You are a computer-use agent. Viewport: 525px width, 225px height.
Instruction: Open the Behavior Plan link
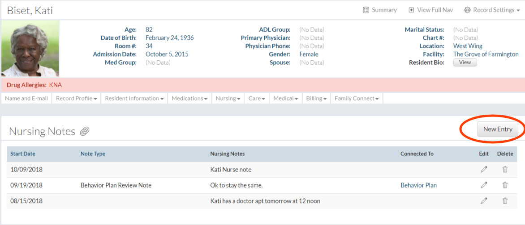click(418, 185)
